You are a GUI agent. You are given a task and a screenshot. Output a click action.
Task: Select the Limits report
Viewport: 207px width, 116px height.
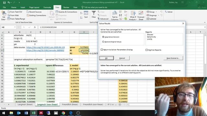point(149,39)
